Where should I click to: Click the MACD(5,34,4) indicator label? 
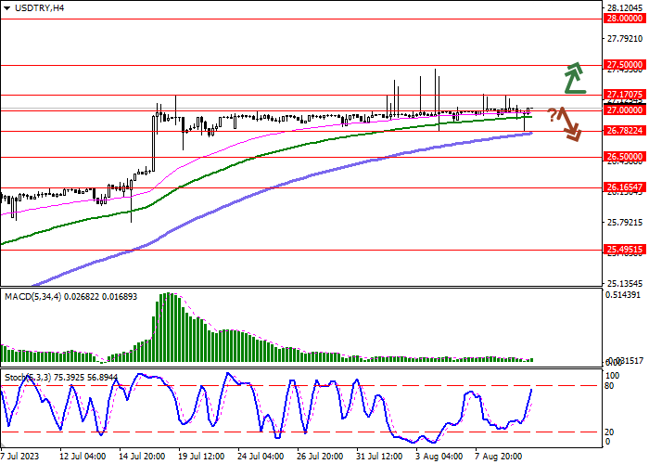tap(32, 297)
